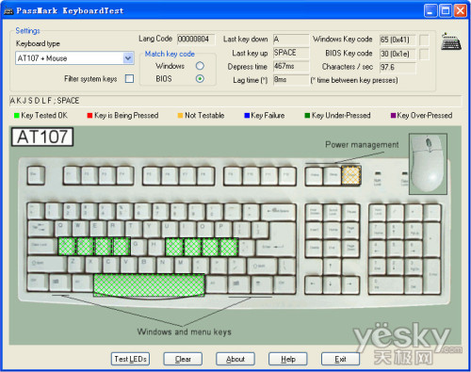
Task: Click the M key on keyboard image
Action: click(184, 265)
